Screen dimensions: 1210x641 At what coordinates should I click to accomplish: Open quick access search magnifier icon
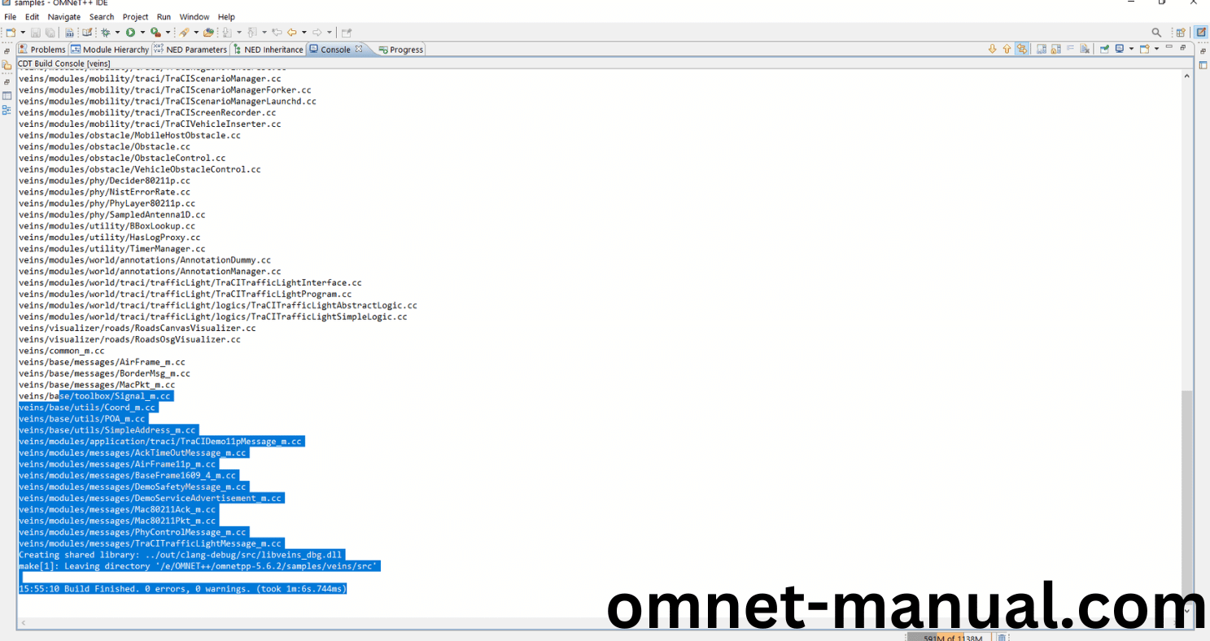pos(1156,32)
